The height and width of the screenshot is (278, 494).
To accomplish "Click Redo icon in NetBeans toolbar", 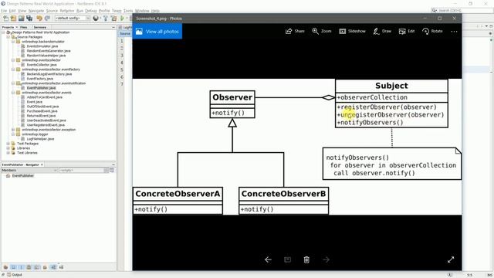I will click(47, 19).
